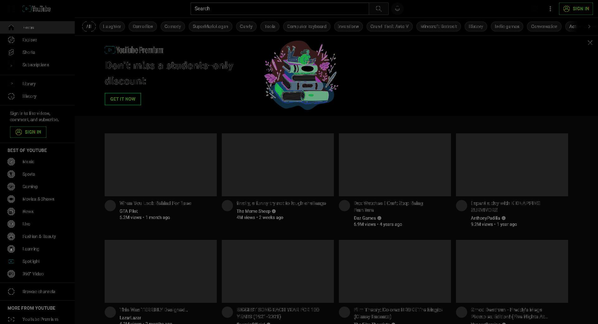Open History in the sidebar
Viewport: 598px width, 324px height.
point(37,96)
